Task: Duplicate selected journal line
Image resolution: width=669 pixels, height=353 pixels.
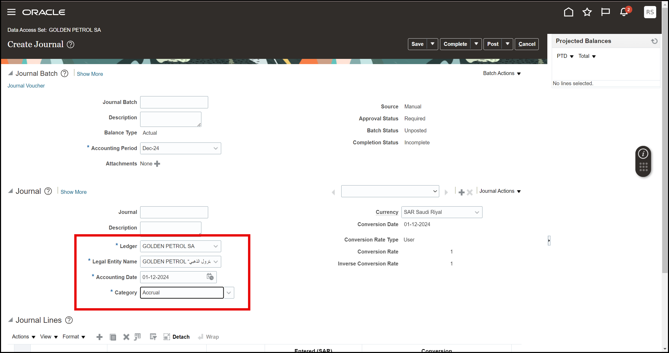Action: [x=113, y=337]
